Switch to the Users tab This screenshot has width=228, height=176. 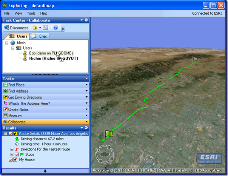pyautogui.click(x=18, y=36)
